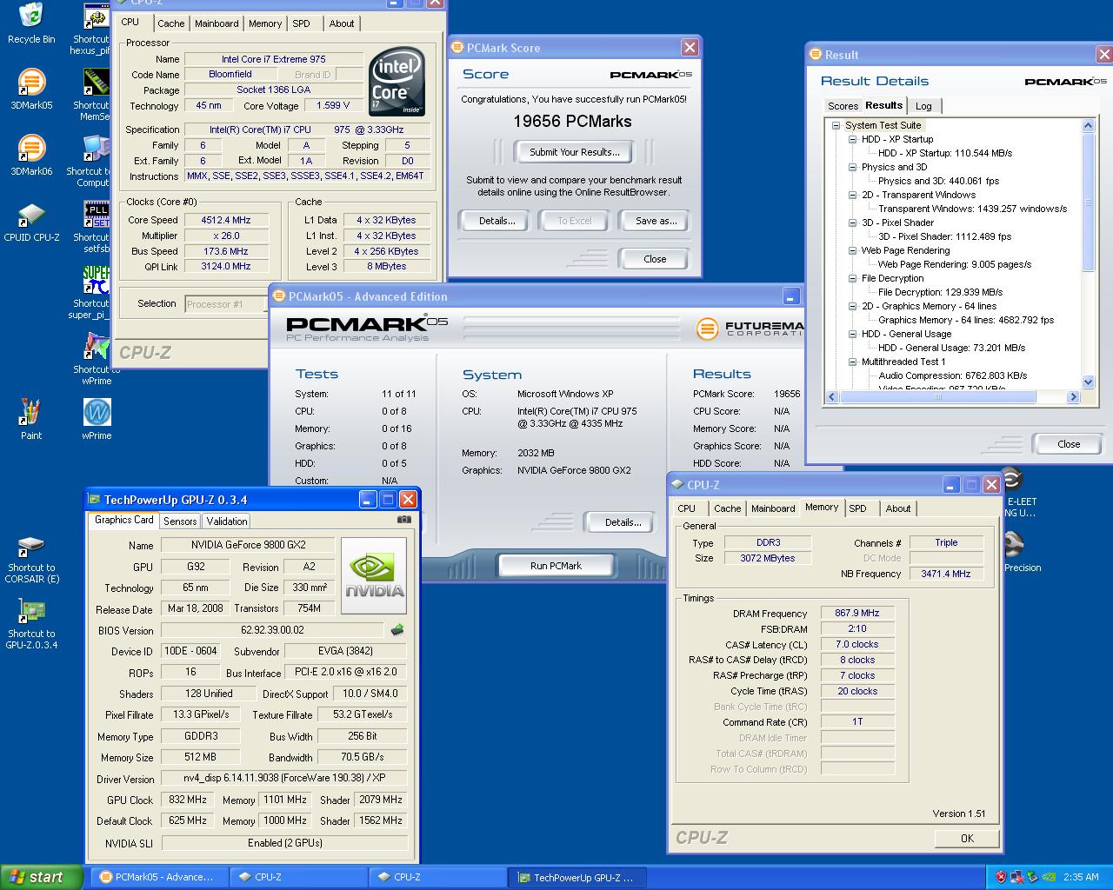
Task: Open the Shortcut to My Computer icon
Action: tap(94, 161)
